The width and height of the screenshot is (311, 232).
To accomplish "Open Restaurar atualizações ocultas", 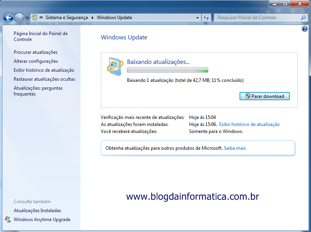I will (x=44, y=79).
